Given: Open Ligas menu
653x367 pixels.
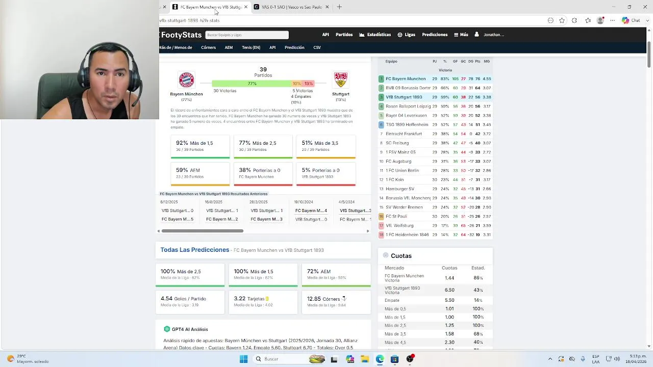Looking at the screenshot, I should pos(407,35).
